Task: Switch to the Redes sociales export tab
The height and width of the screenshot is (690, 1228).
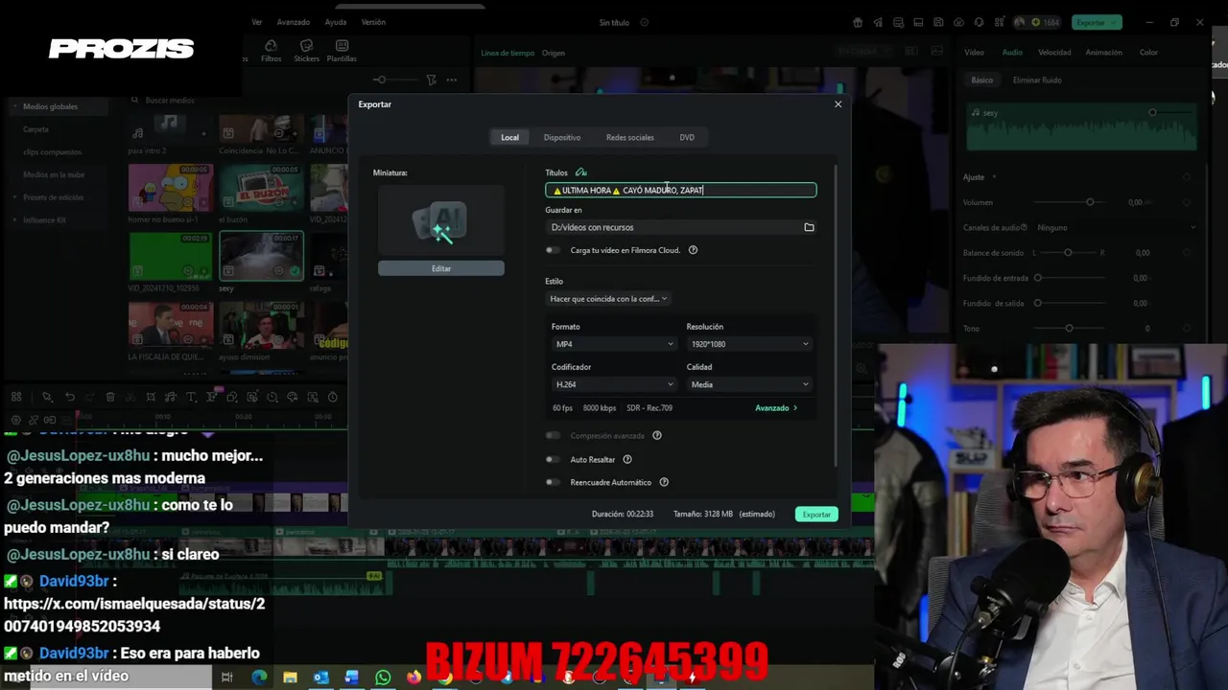Action: (x=629, y=137)
